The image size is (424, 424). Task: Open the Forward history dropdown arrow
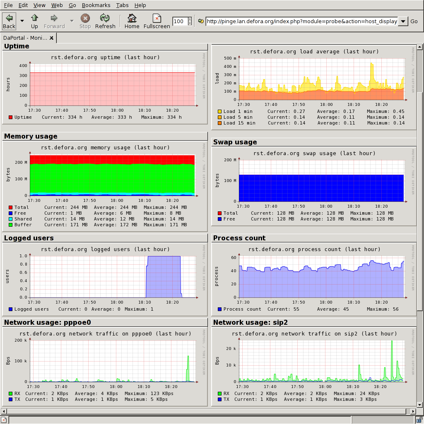point(71,21)
